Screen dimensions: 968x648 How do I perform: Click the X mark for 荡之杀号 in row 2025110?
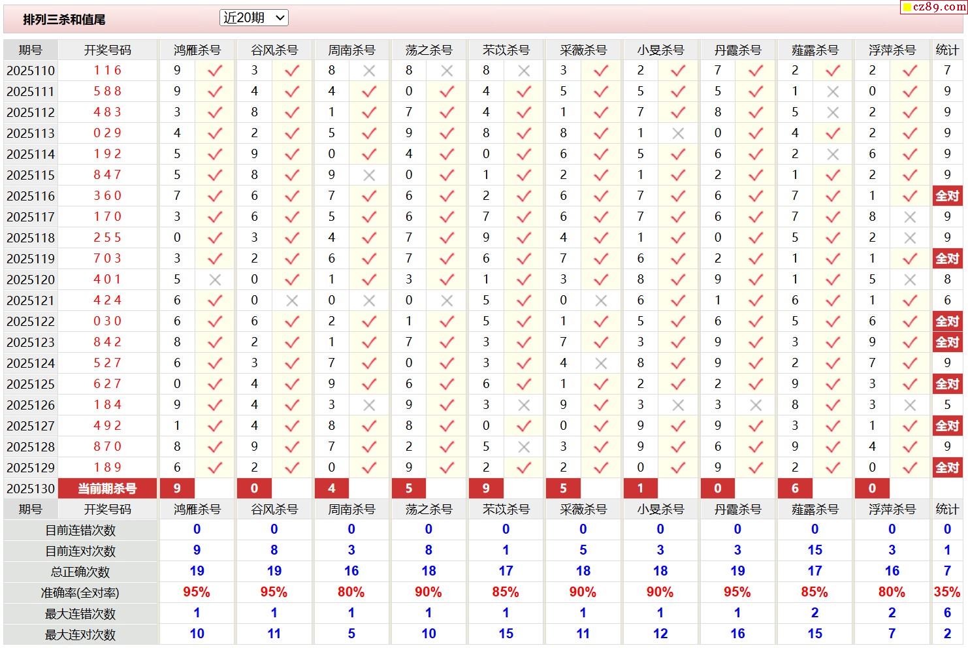pos(447,71)
